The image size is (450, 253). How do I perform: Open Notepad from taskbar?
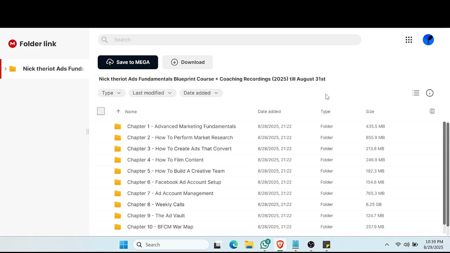coord(296,245)
